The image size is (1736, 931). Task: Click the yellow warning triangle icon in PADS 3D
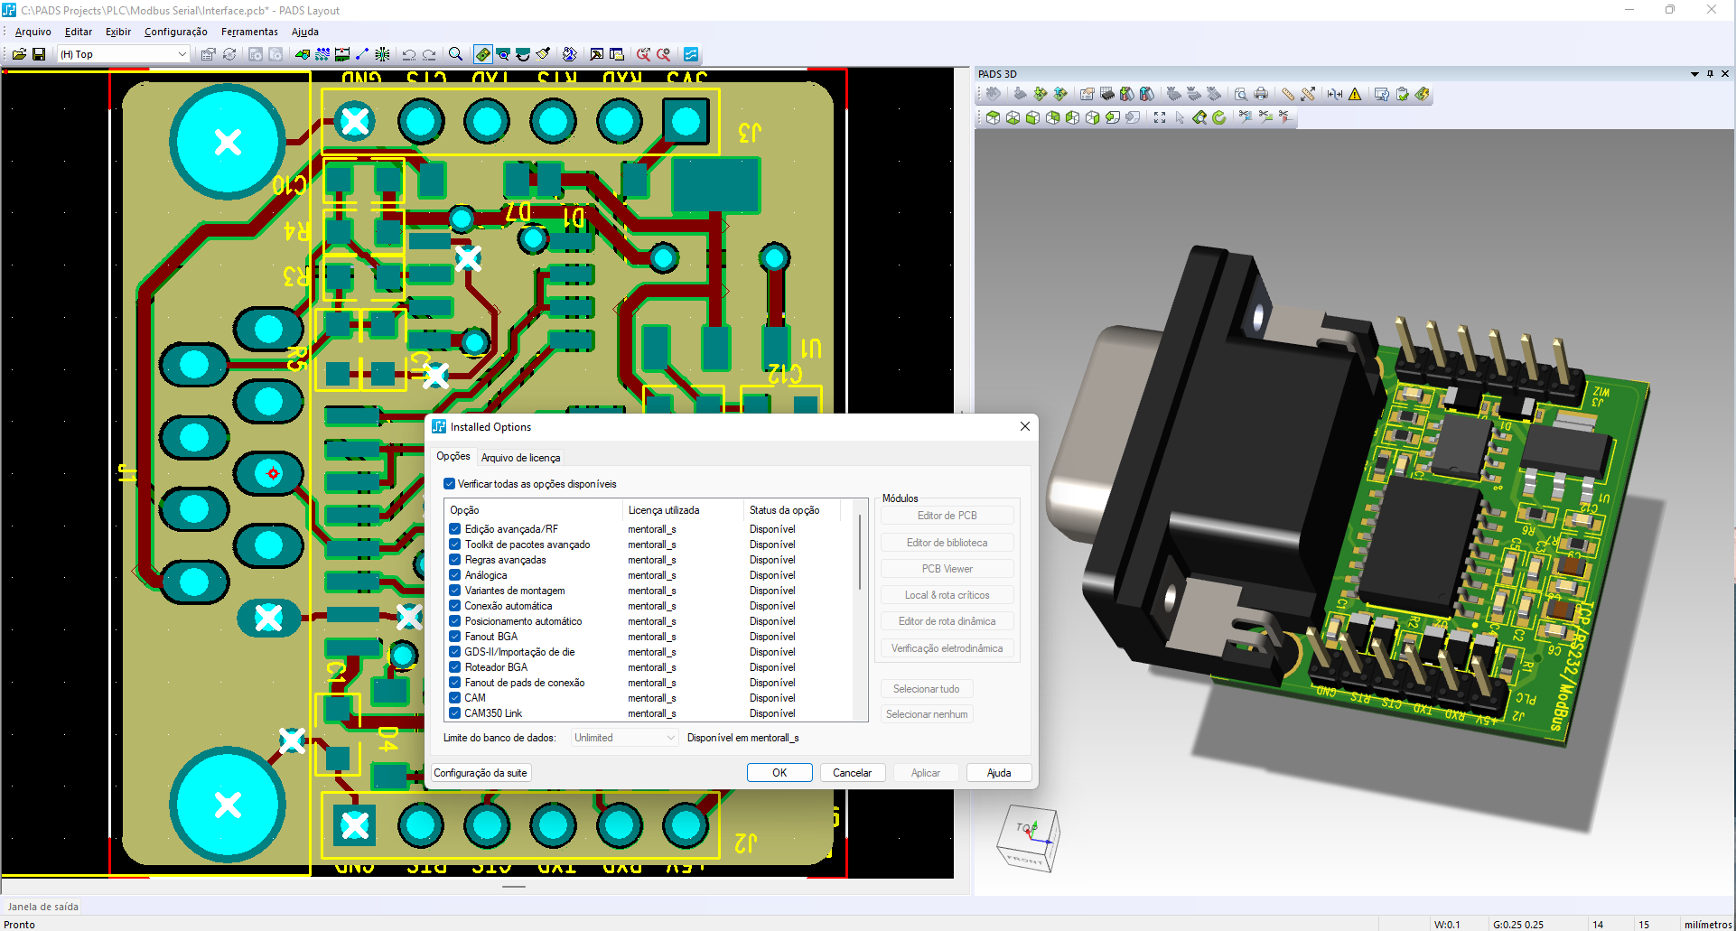pos(1355,94)
